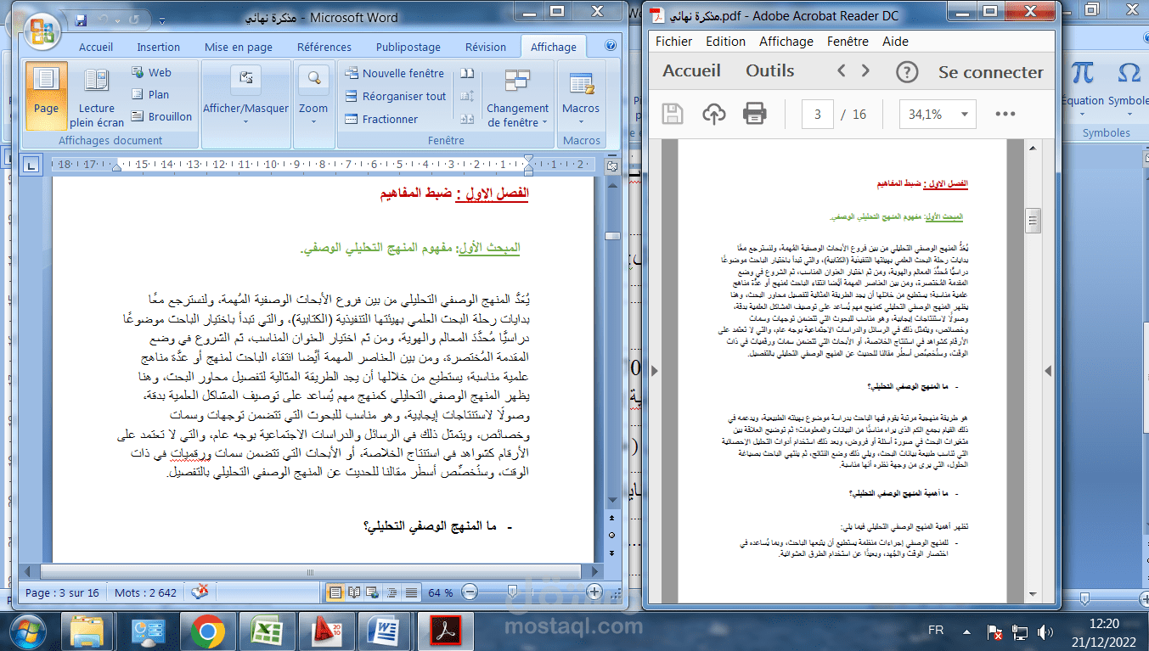Click the Mots : 2 642 word count
The image size is (1149, 651).
click(x=145, y=592)
